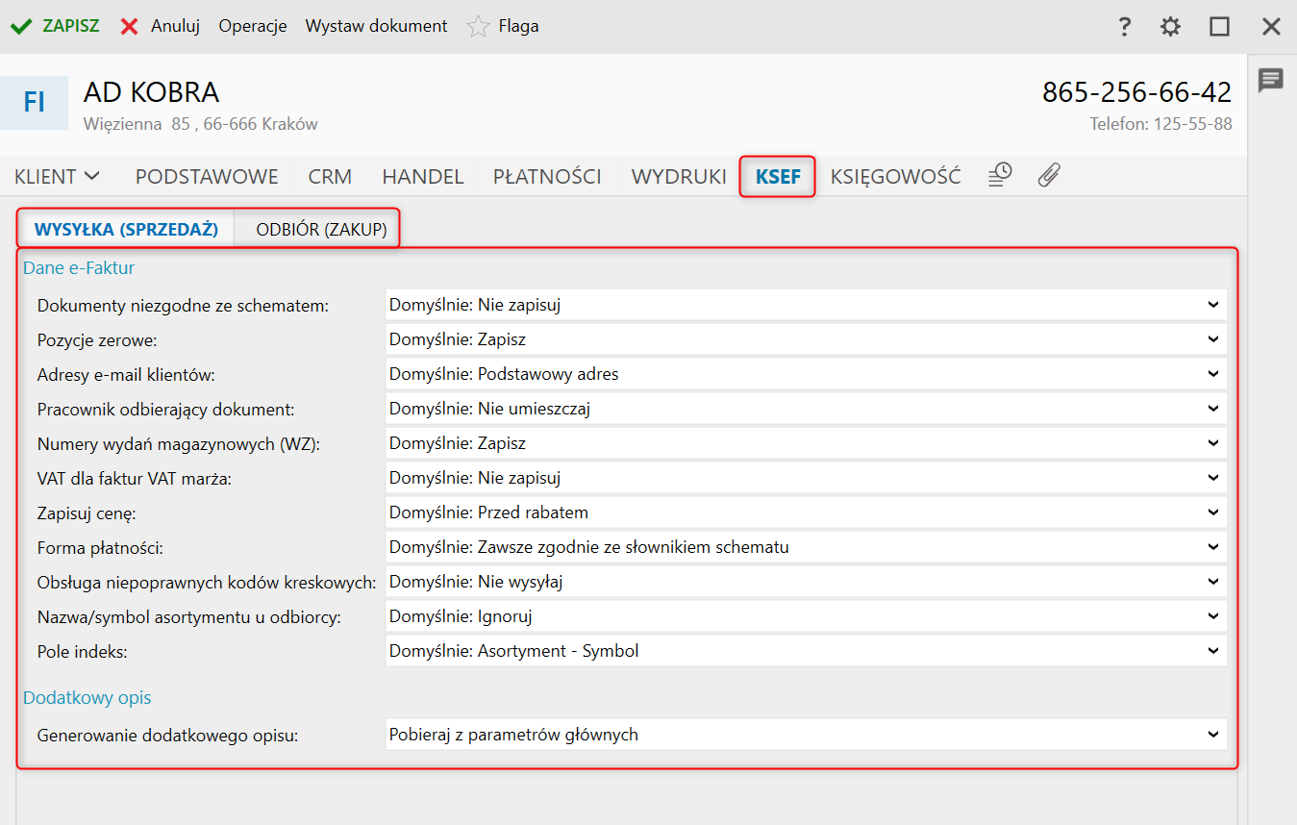Open the Zapisuj cenę dropdown
Image resolution: width=1297 pixels, height=825 pixels.
tap(806, 512)
